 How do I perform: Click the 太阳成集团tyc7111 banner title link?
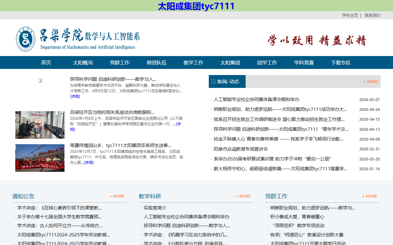tap(196, 6)
